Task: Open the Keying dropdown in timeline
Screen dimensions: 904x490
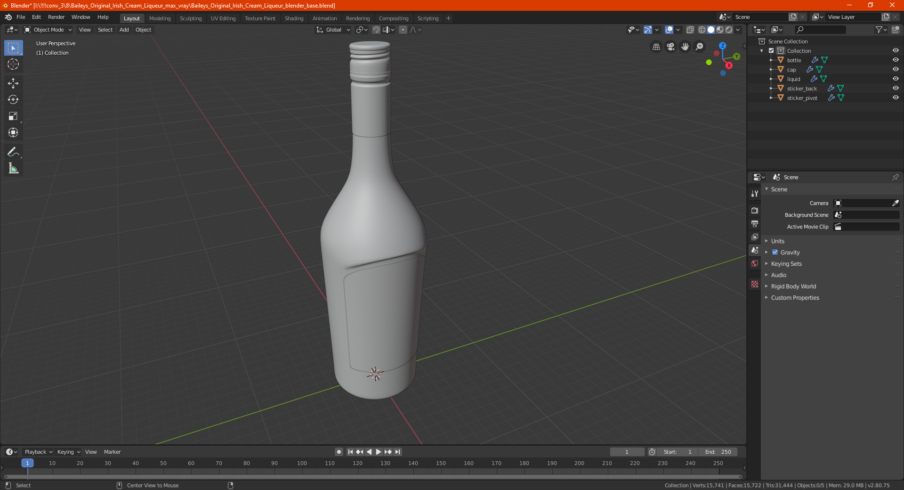Action: 69,452
